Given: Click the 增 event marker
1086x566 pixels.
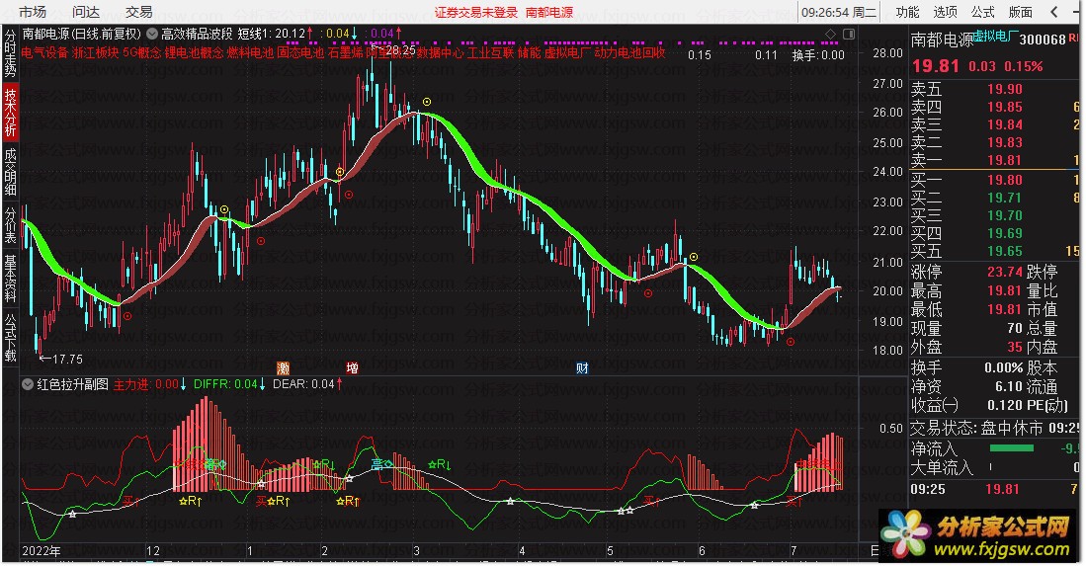Looking at the screenshot, I should [353, 368].
